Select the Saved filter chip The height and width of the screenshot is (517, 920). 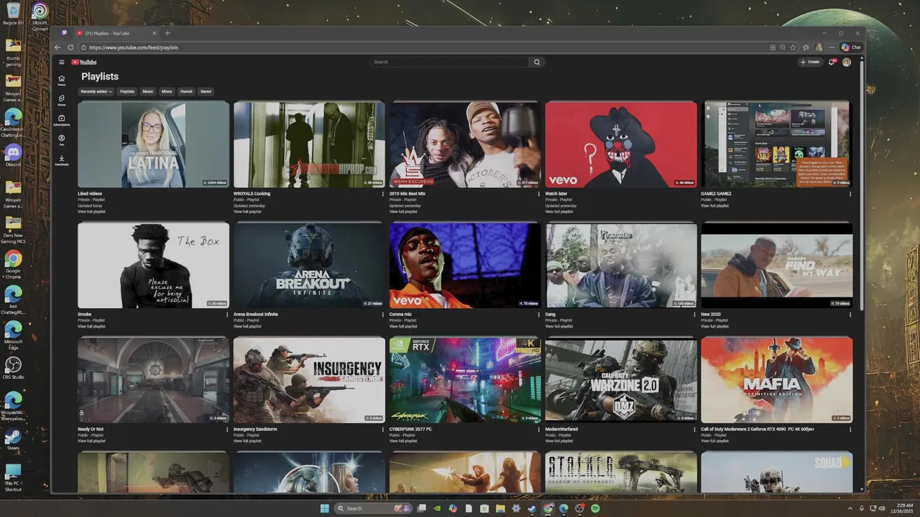click(206, 91)
